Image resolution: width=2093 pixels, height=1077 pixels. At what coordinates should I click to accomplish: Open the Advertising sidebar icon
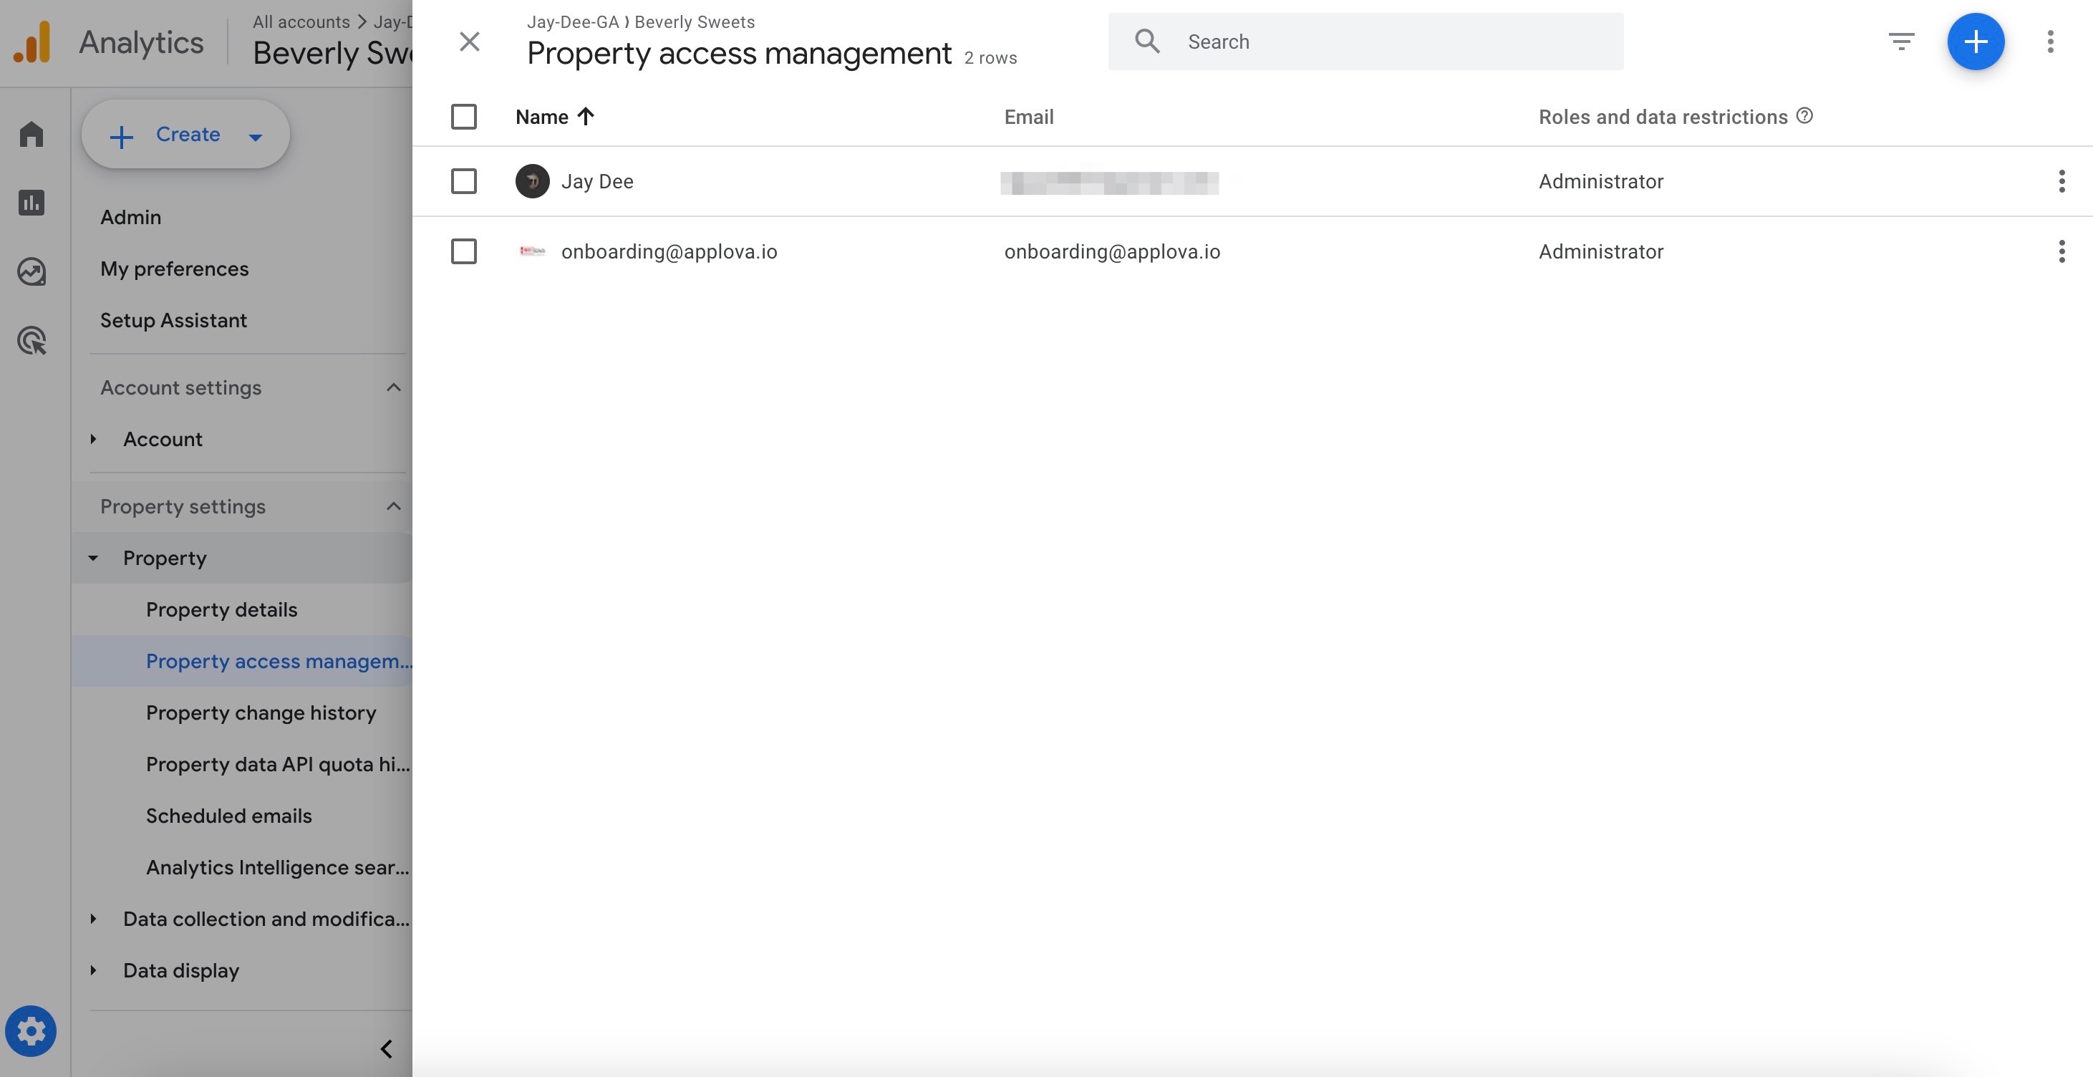(x=32, y=341)
